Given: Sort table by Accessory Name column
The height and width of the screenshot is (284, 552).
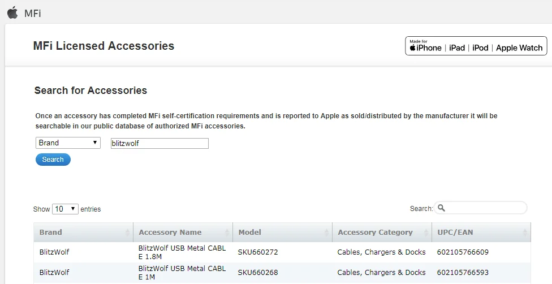Looking at the screenshot, I should tap(183, 232).
